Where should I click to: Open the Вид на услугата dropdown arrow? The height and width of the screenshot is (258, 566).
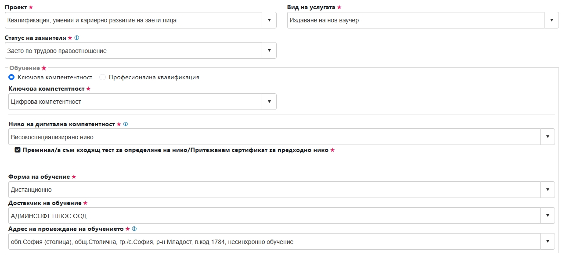tap(552, 20)
